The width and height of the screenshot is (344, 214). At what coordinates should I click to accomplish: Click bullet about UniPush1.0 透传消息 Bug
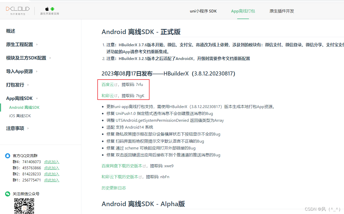(160, 113)
